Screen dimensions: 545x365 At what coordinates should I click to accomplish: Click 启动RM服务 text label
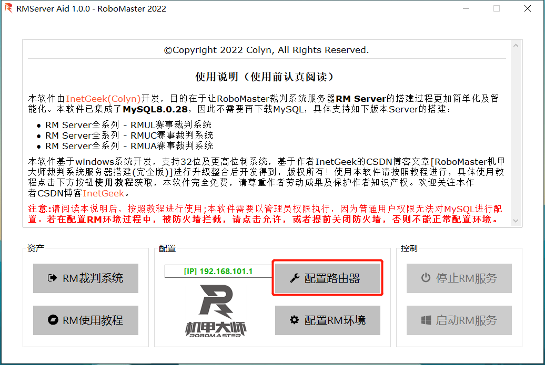pos(467,320)
